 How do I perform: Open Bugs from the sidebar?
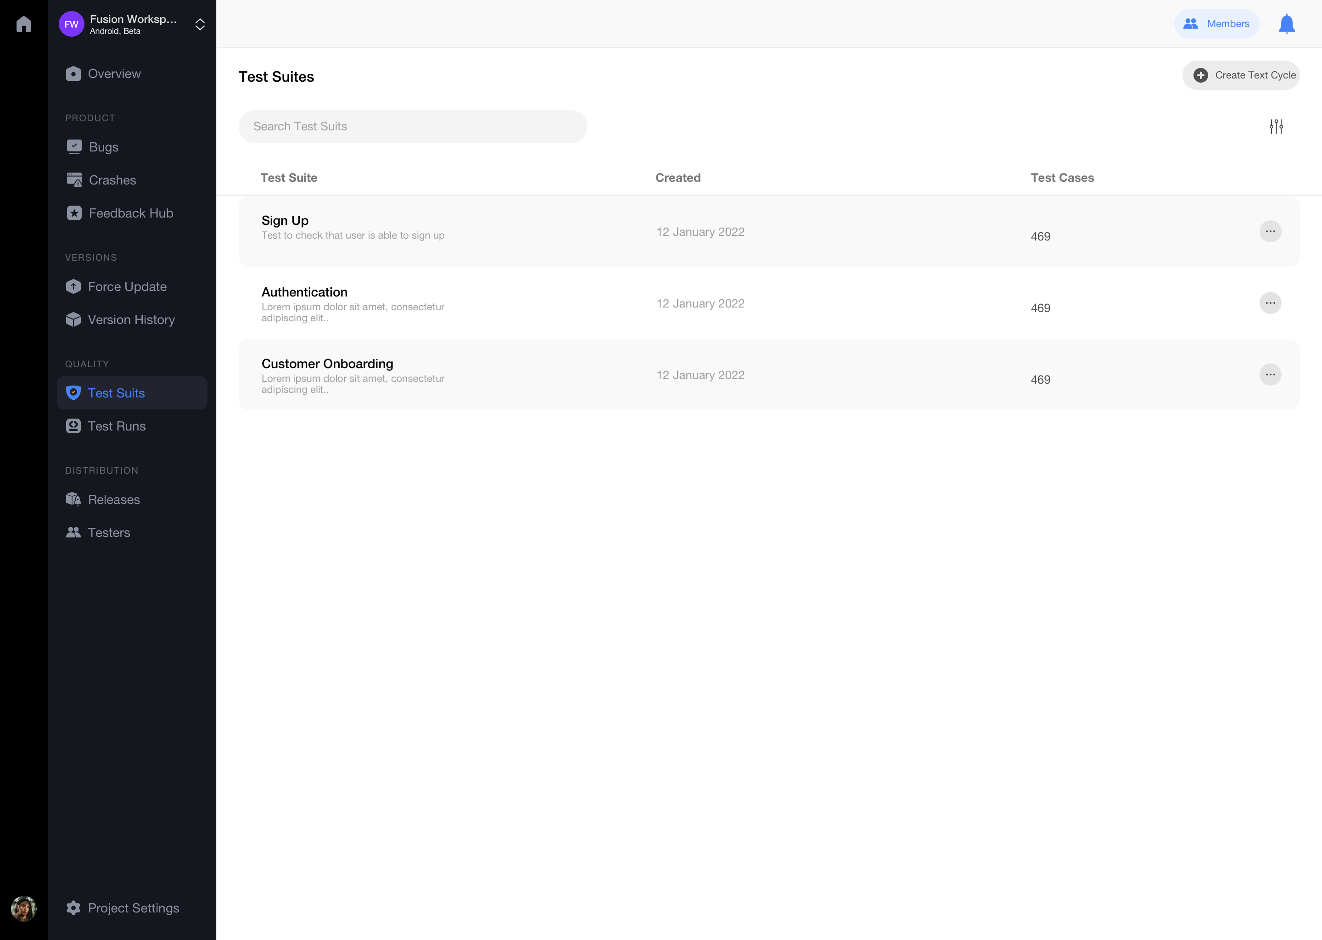tap(104, 147)
